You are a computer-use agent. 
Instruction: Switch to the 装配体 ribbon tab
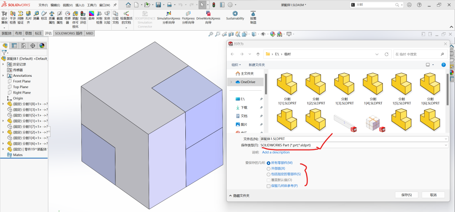pos(6,33)
